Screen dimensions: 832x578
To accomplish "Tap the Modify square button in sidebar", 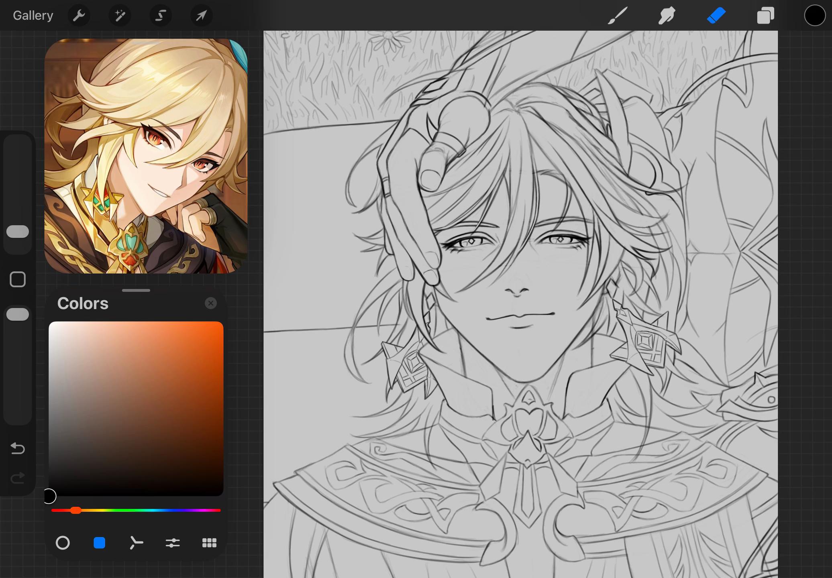I will (x=18, y=279).
